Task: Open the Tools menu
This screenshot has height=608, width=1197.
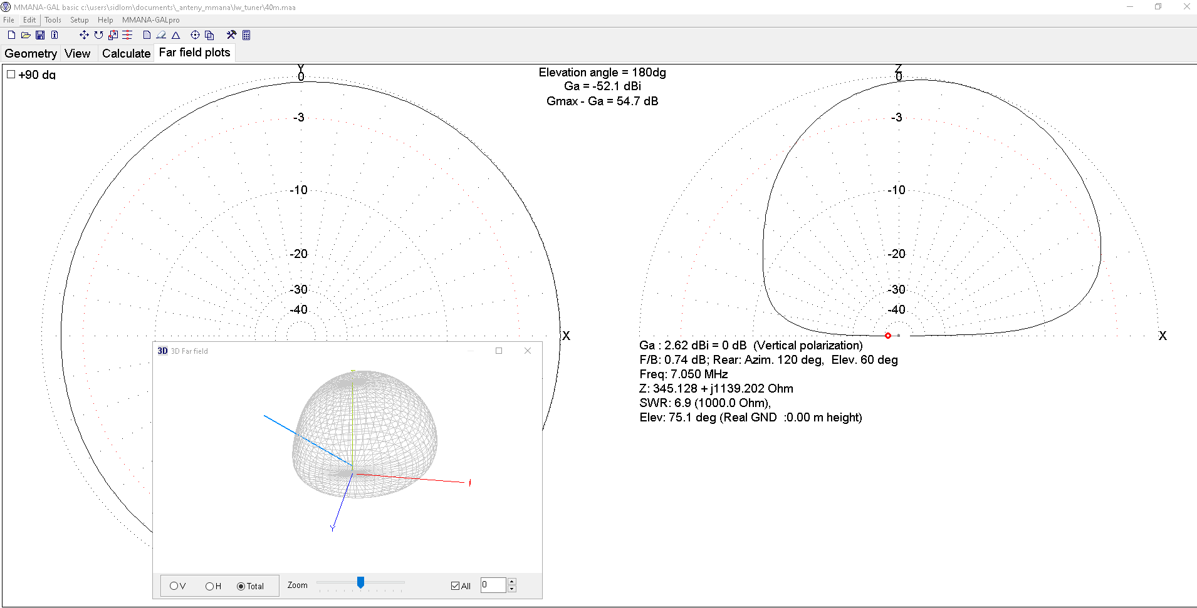Action: [53, 20]
